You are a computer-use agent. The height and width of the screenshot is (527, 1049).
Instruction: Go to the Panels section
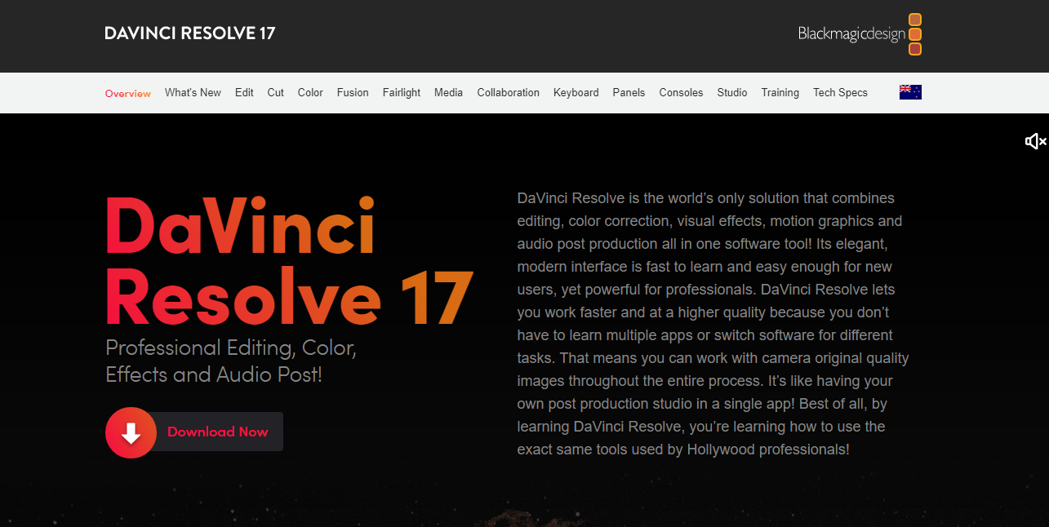629,93
